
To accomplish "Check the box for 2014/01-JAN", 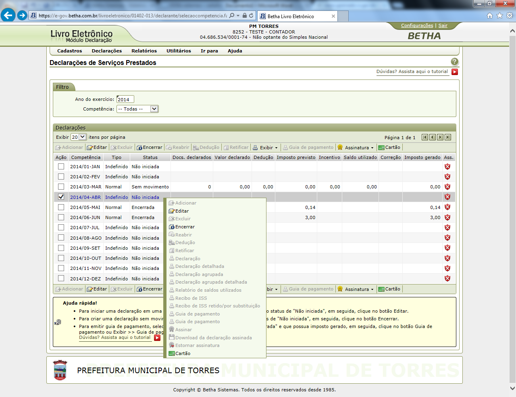I will click(x=61, y=167).
